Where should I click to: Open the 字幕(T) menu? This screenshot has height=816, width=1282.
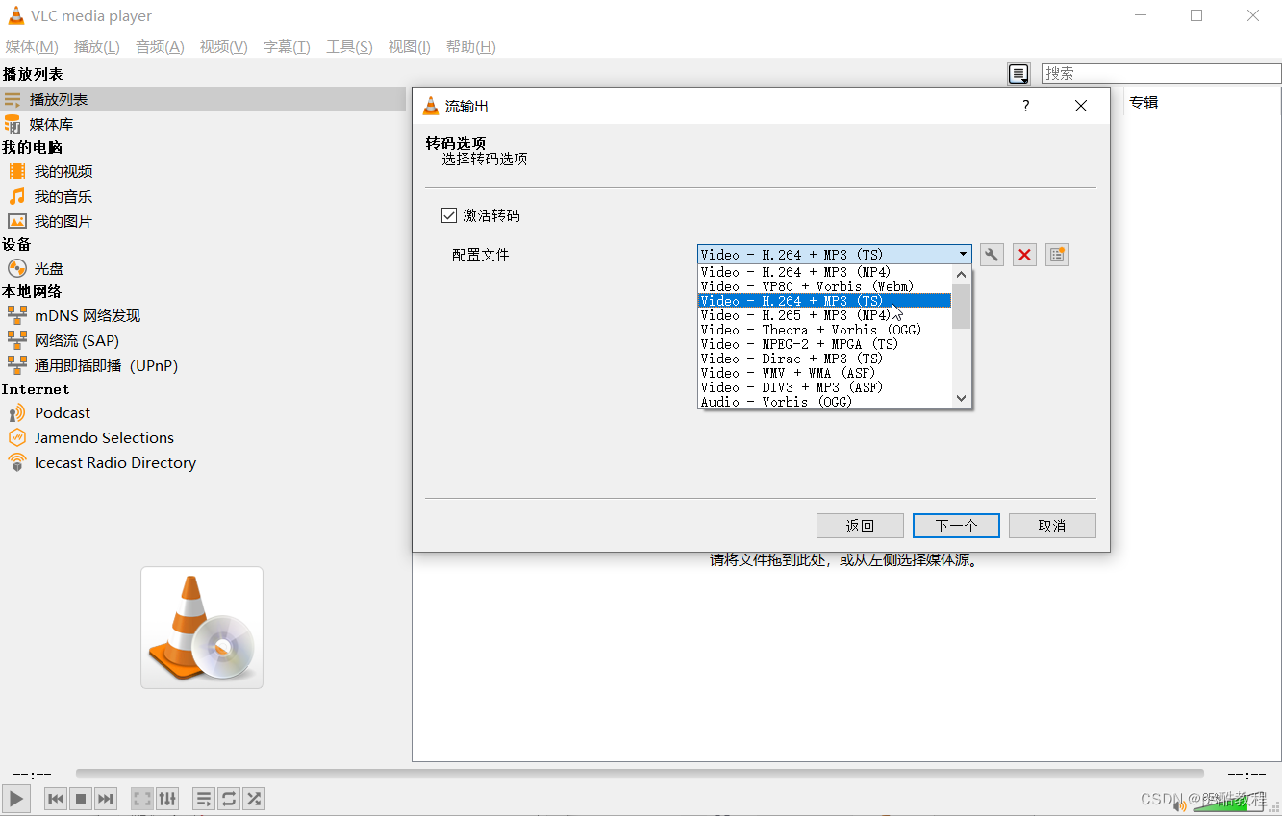click(x=287, y=47)
